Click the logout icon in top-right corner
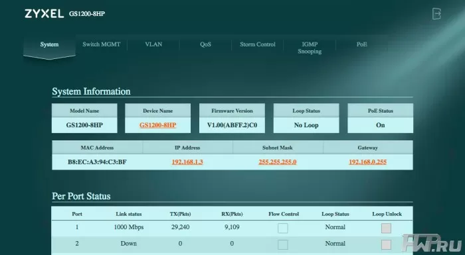Image resolution: width=465 pixels, height=255 pixels. tap(436, 14)
